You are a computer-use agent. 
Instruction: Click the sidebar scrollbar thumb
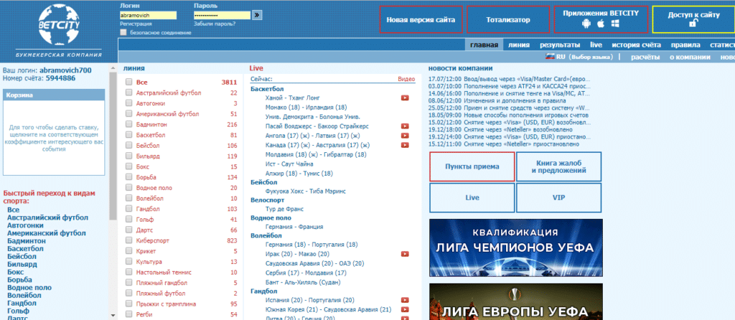113,145
